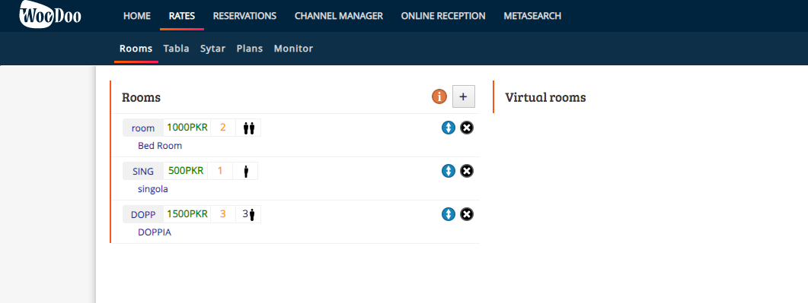Open the RESERVATIONS menu
This screenshot has height=303, width=808.
tap(244, 16)
